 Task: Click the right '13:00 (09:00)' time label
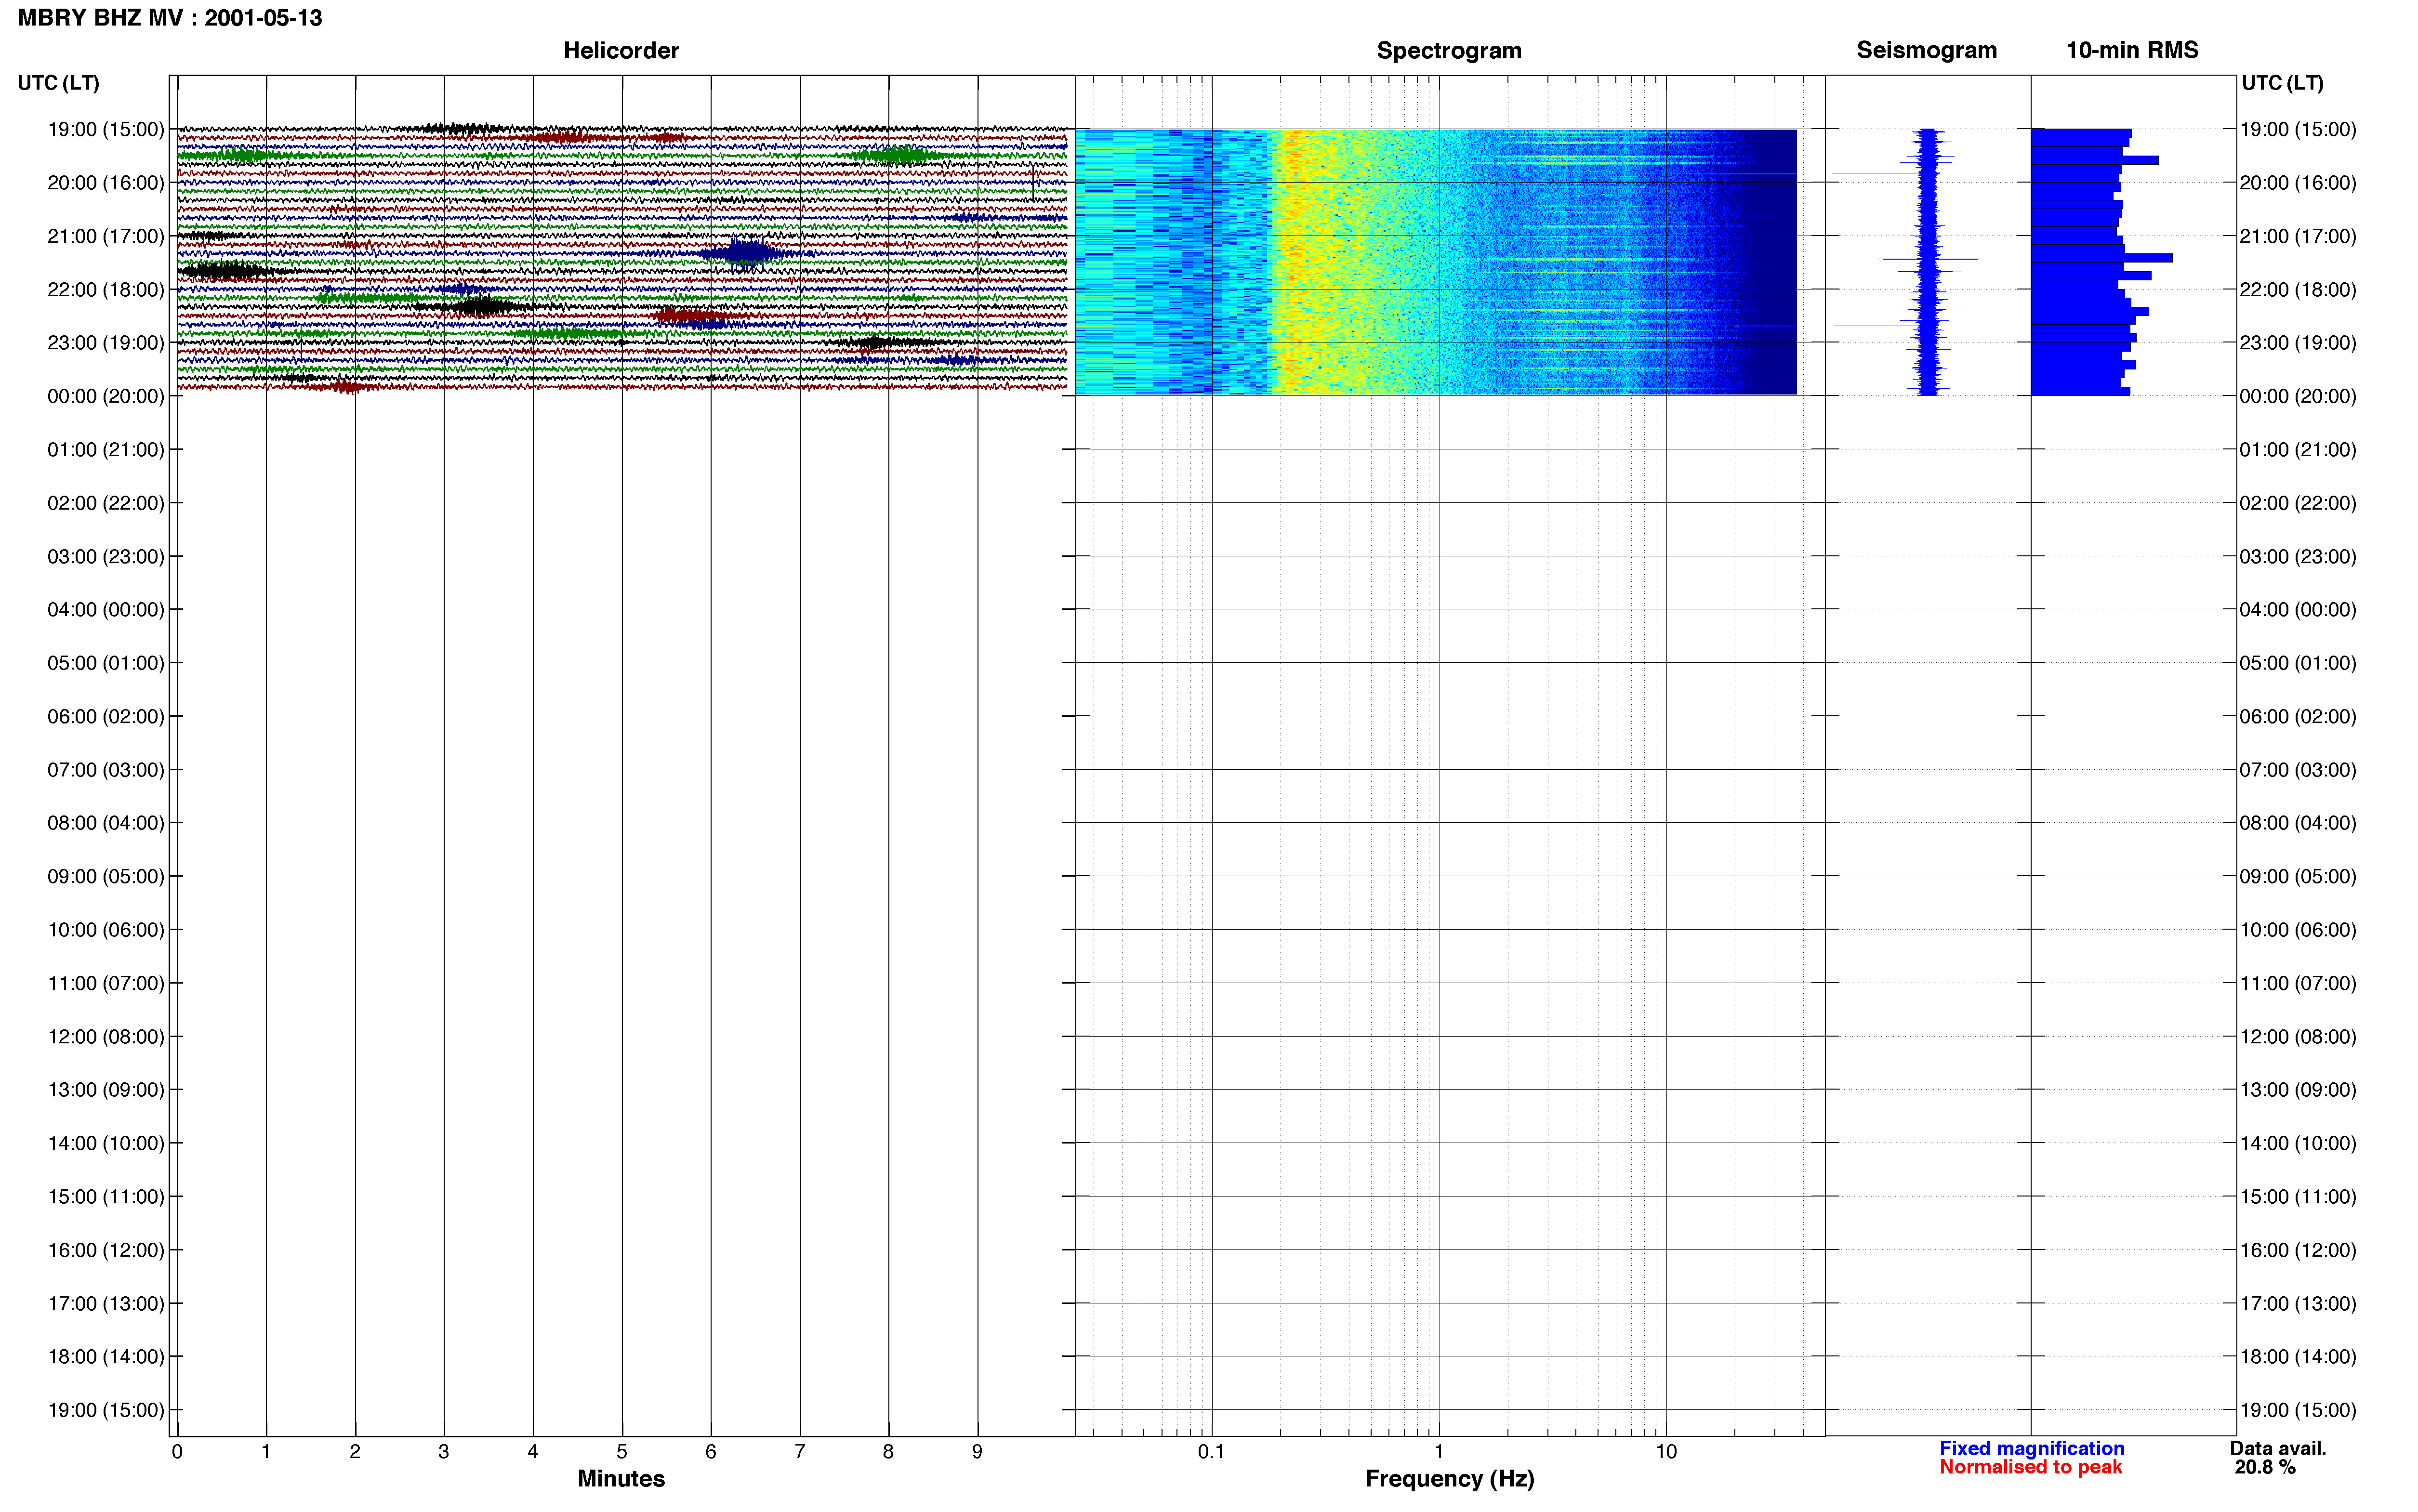pyautogui.click(x=2297, y=1090)
